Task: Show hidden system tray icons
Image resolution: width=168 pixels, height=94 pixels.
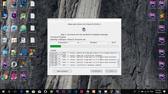Action: coord(139,92)
